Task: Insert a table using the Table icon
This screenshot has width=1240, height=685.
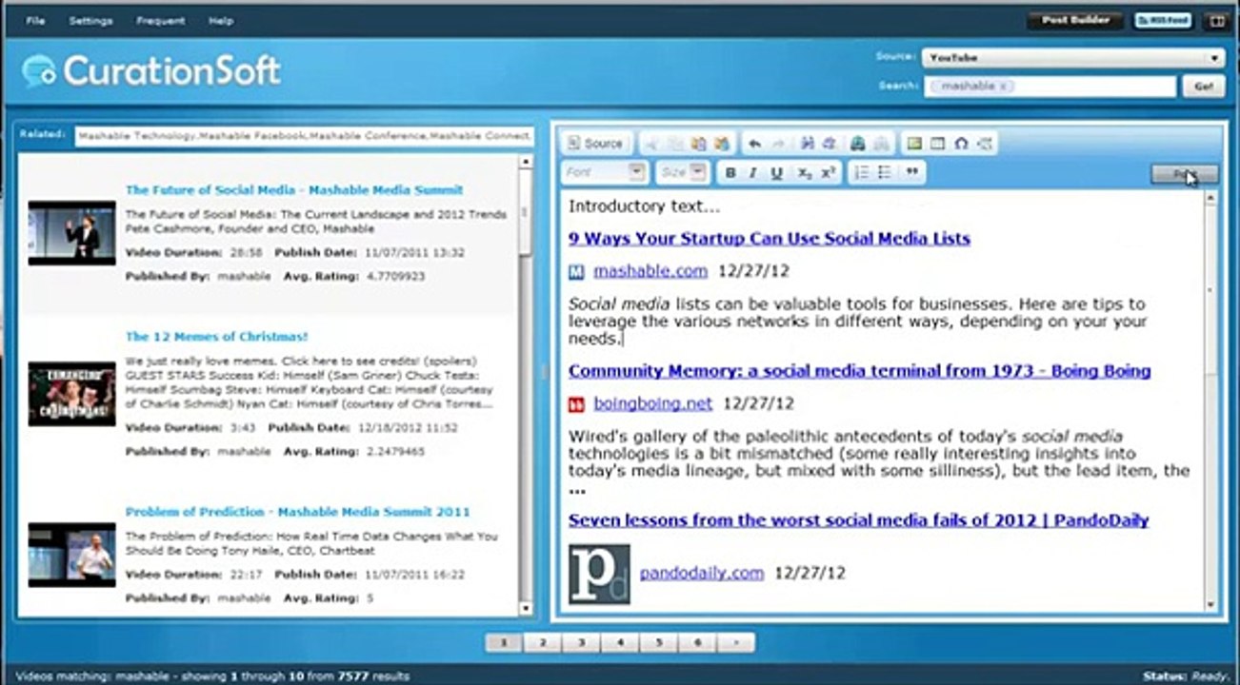Action: pos(937,144)
